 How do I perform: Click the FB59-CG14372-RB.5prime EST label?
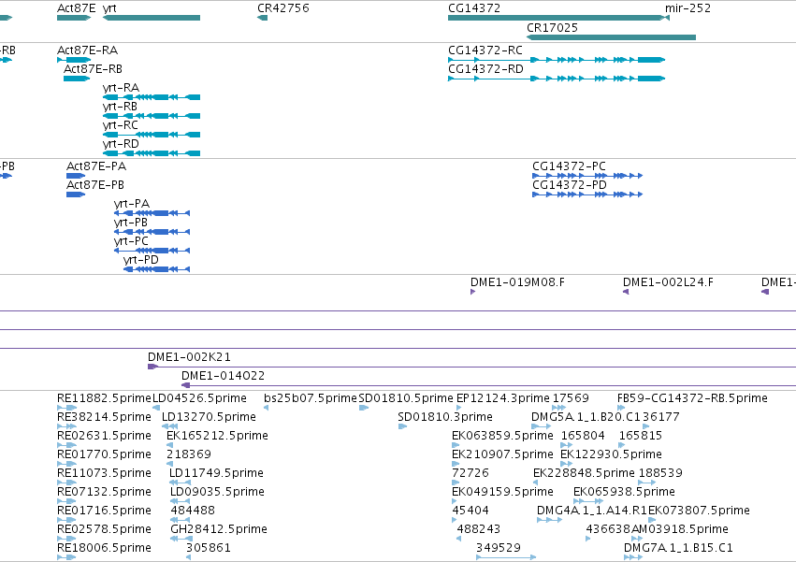[x=692, y=398]
